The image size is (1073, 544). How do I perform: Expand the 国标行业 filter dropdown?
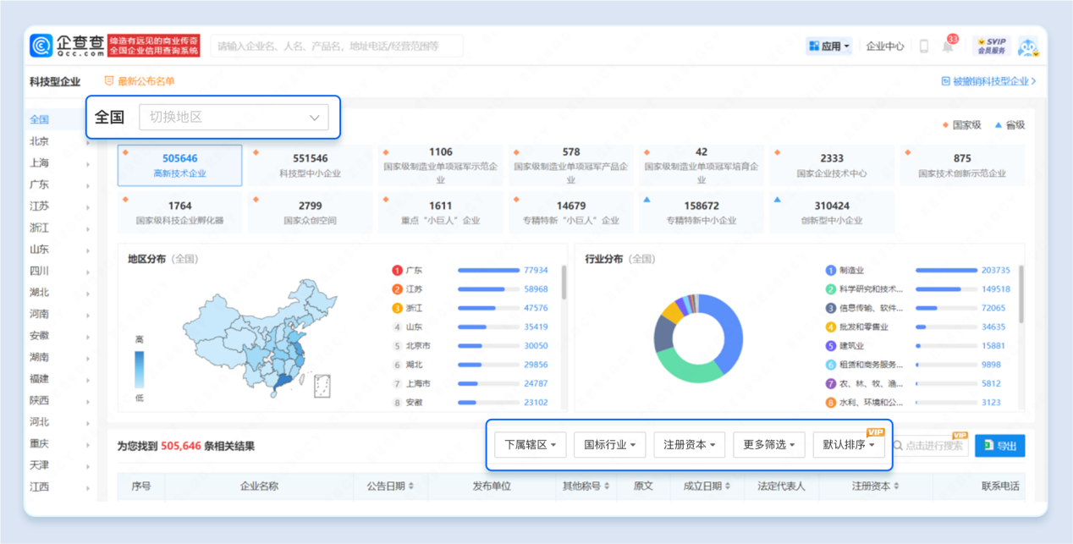(609, 445)
